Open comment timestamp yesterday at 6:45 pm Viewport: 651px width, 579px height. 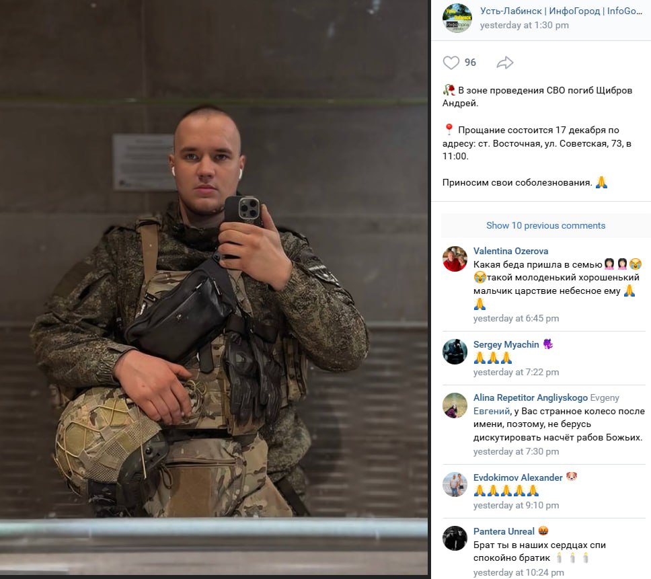pyautogui.click(x=516, y=318)
